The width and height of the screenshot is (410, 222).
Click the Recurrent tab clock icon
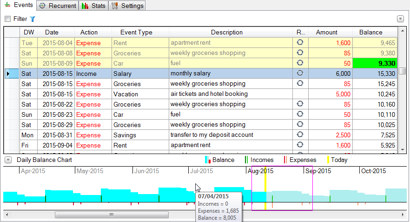click(x=42, y=6)
